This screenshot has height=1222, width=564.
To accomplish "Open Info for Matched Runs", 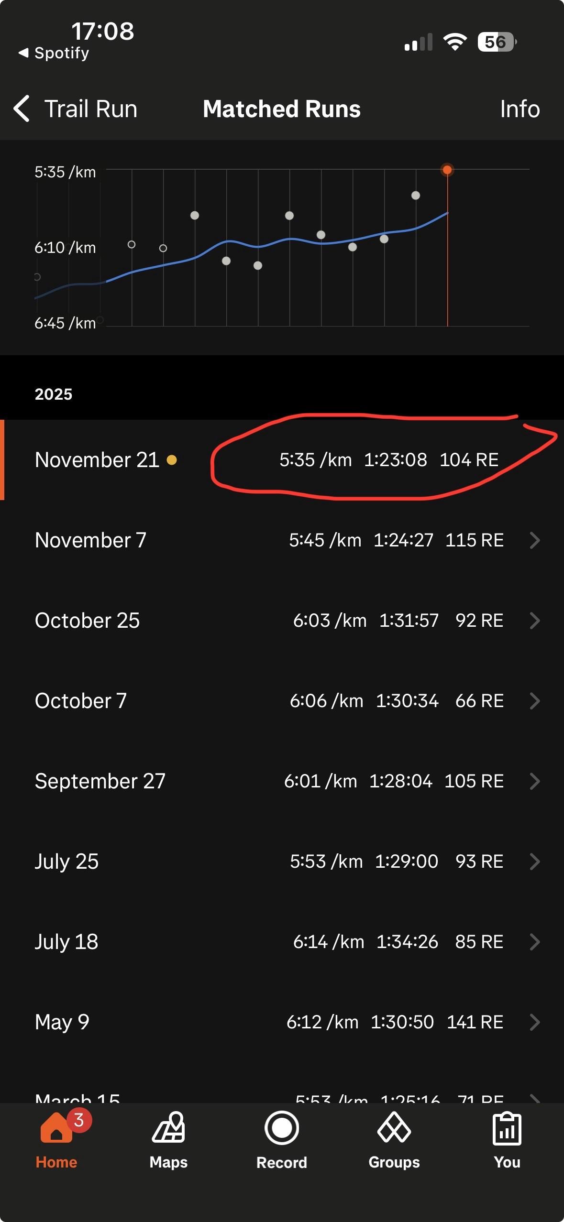I will point(520,109).
